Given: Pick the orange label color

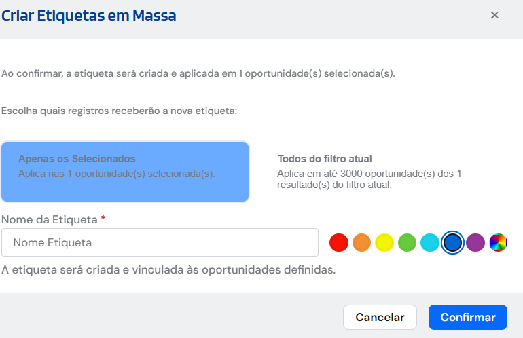Looking at the screenshot, I should 361,242.
